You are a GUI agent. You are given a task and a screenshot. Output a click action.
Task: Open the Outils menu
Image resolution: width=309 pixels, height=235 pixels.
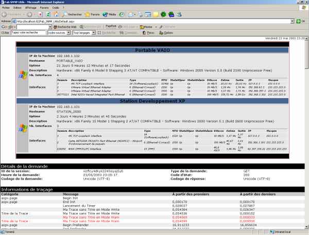click(x=56, y=8)
